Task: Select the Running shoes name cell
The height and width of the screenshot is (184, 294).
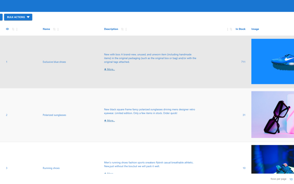Action: pos(51,168)
